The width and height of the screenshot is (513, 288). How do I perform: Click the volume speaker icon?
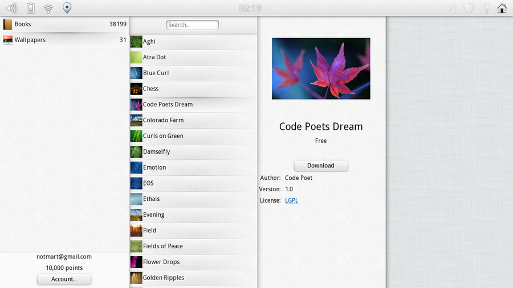coord(11,8)
